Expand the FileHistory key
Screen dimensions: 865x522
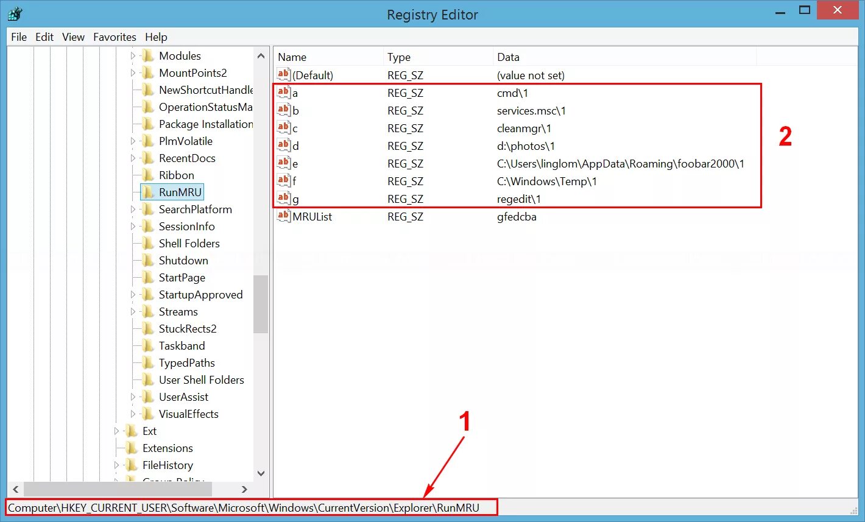click(x=116, y=465)
